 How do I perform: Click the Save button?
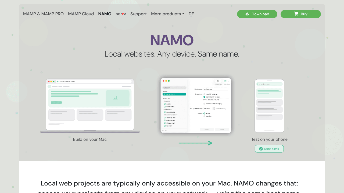(x=222, y=129)
